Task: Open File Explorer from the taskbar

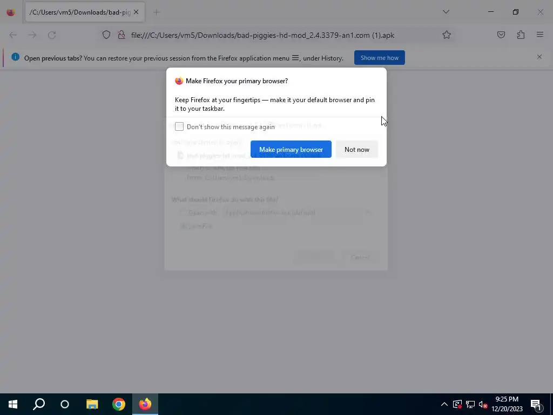Action: click(x=92, y=404)
